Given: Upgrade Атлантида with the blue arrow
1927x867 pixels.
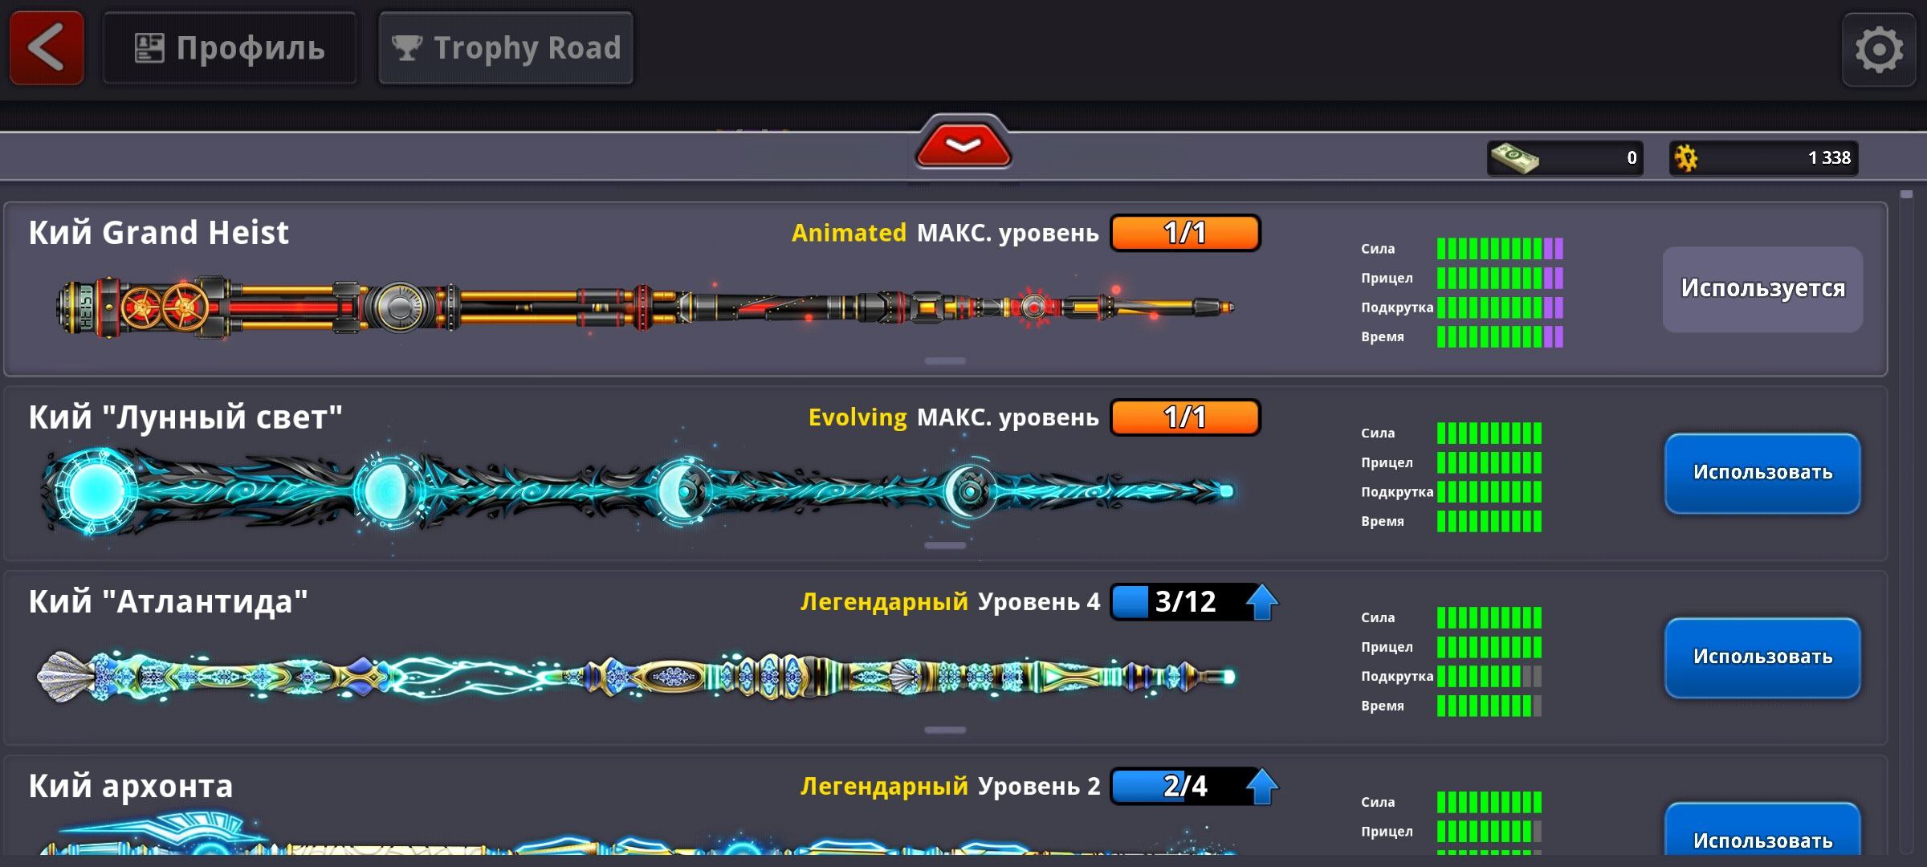Looking at the screenshot, I should click(1261, 601).
